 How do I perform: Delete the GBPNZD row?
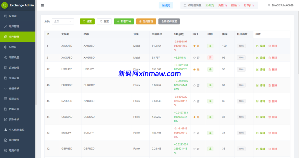[273, 149]
